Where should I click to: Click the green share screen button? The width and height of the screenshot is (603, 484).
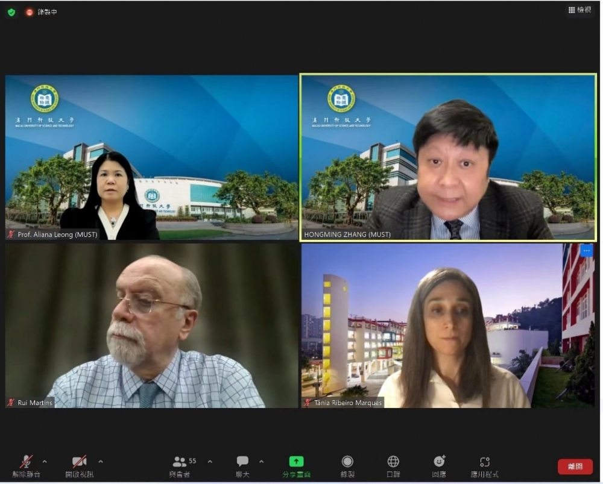coord(296,466)
